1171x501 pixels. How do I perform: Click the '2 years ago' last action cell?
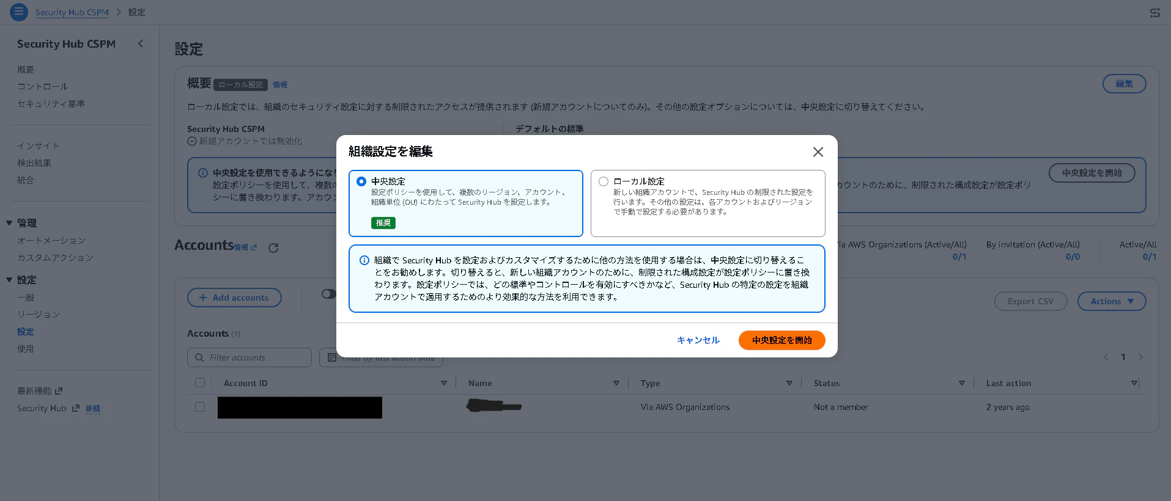click(x=1008, y=407)
